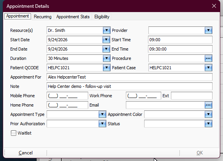Click the HELPC1021 Patient QCODE value
223x161 pixels.
[59, 68]
